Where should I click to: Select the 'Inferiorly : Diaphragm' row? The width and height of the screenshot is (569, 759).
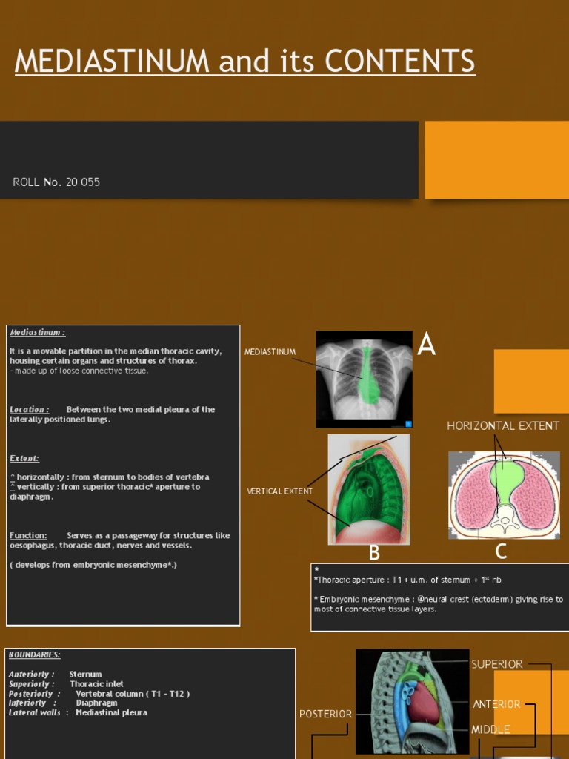pyautogui.click(x=63, y=703)
